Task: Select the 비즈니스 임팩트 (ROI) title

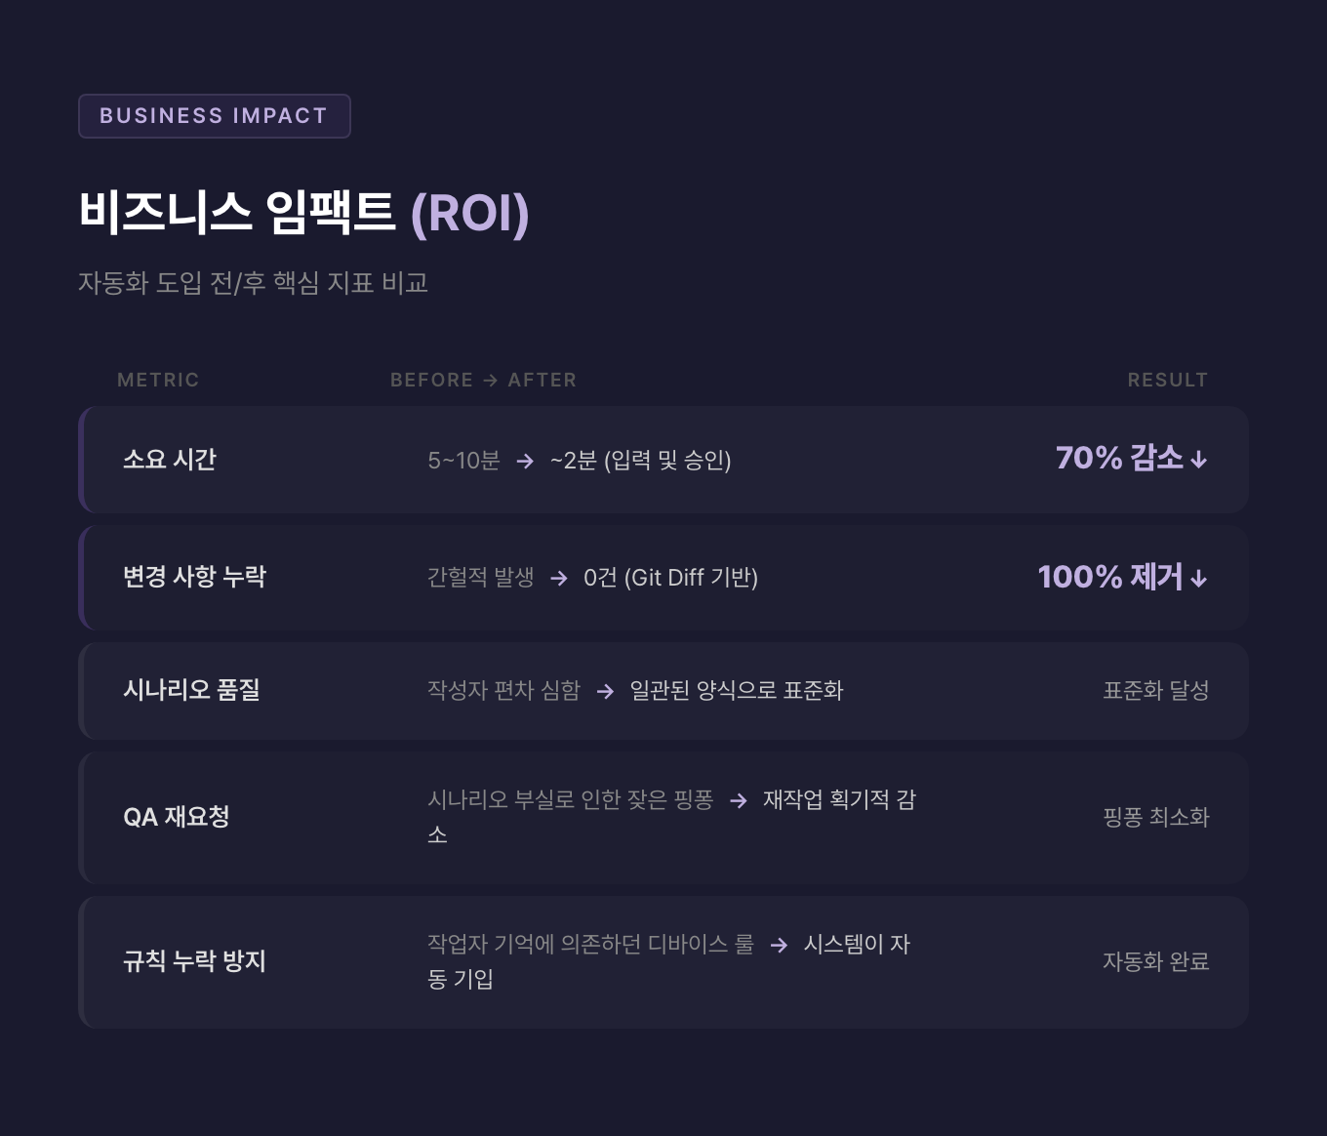Action: coord(303,213)
